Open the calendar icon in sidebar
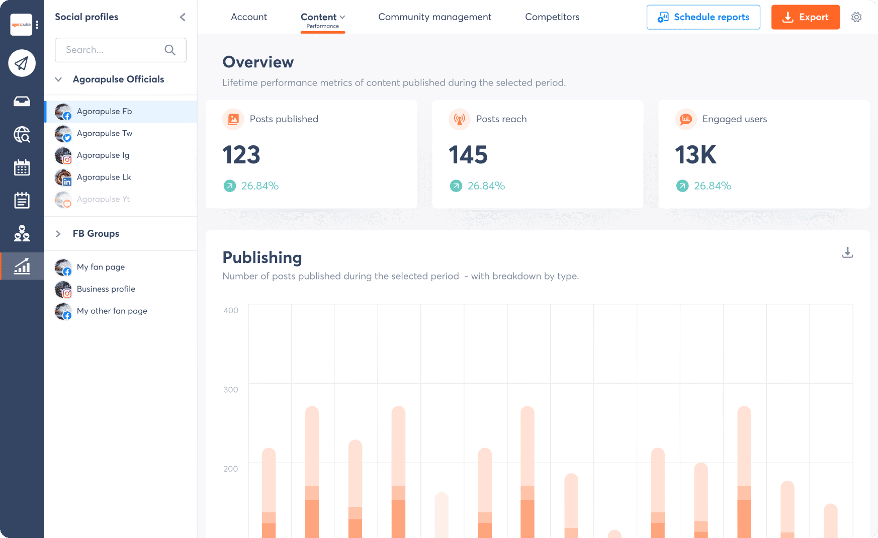Screen dimensions: 878x538 point(22,168)
